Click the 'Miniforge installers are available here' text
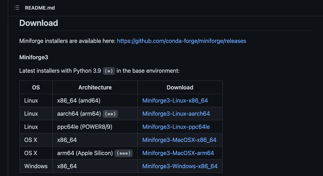The image size is (323, 176). [67, 41]
